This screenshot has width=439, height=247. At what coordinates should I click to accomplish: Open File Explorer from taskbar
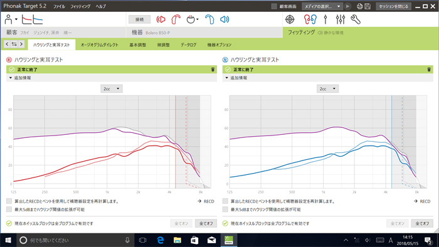click(x=177, y=240)
